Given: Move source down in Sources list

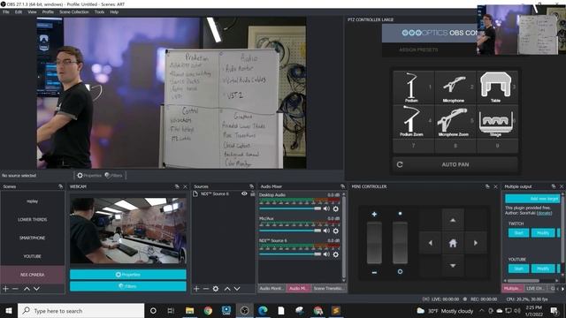Looking at the screenshot, I should coord(237,289).
